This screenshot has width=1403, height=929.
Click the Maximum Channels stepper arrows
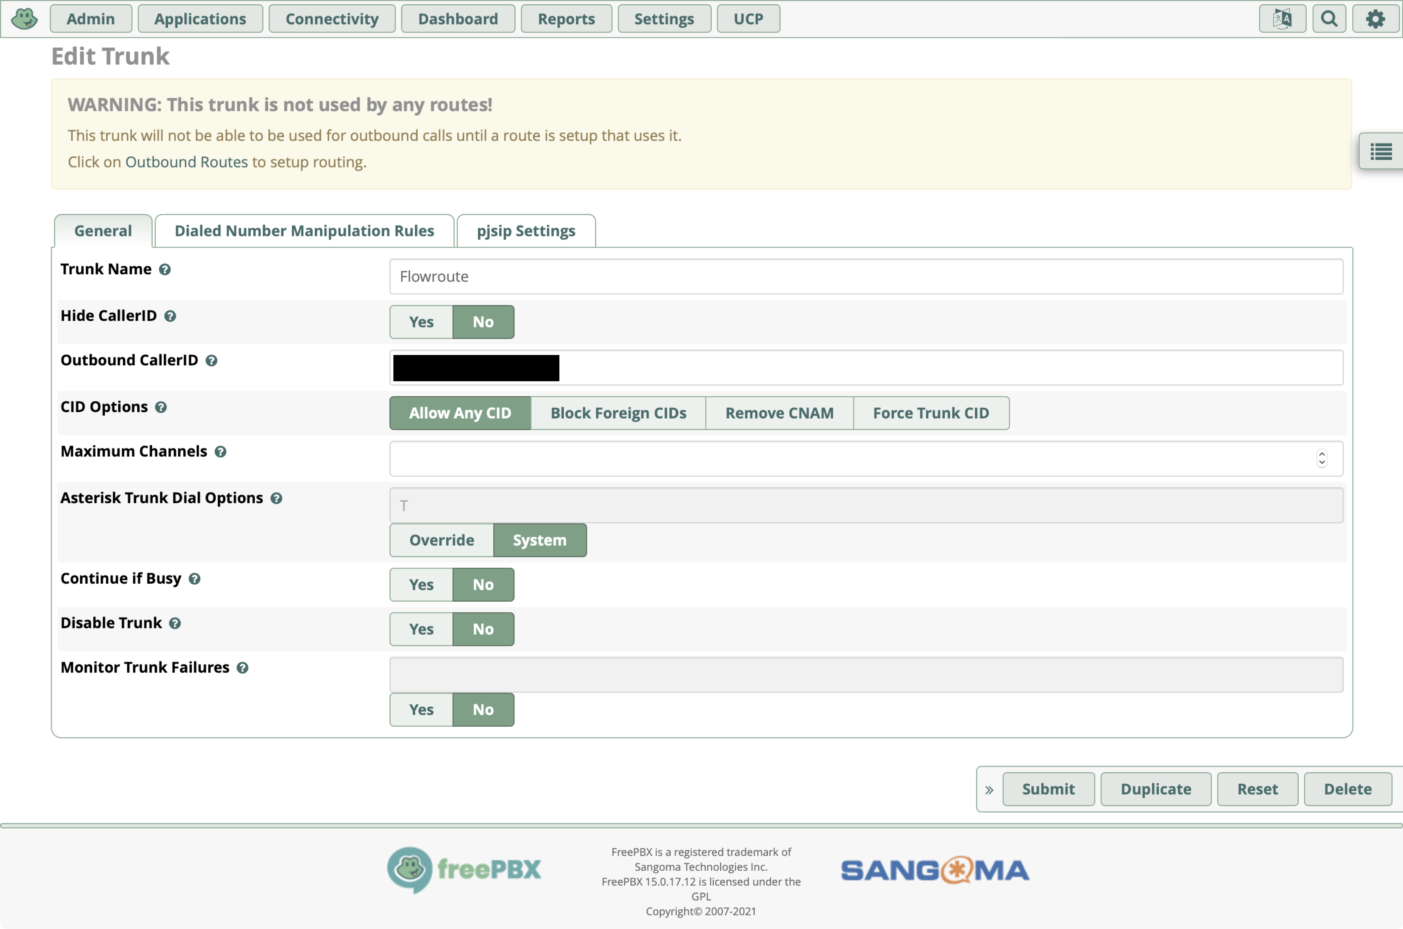[1322, 459]
